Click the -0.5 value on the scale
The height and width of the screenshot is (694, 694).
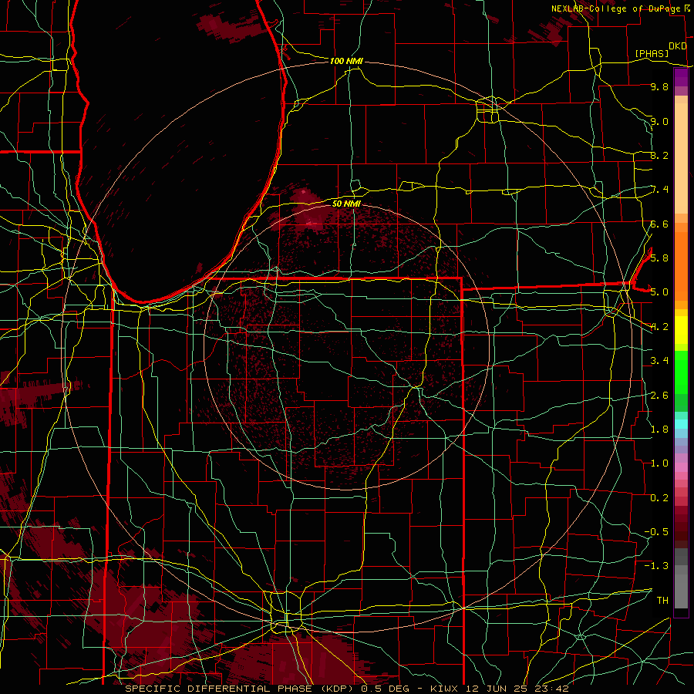point(656,531)
